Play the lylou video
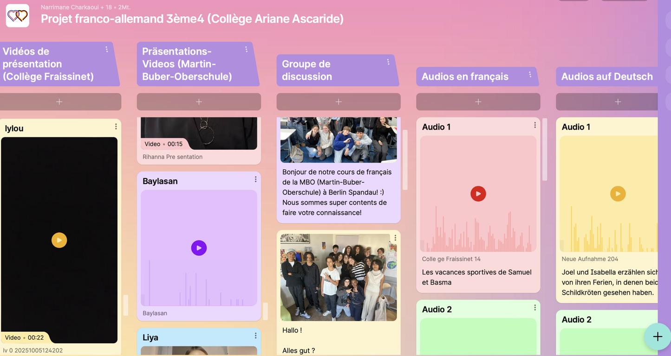The height and width of the screenshot is (356, 671). tap(59, 240)
